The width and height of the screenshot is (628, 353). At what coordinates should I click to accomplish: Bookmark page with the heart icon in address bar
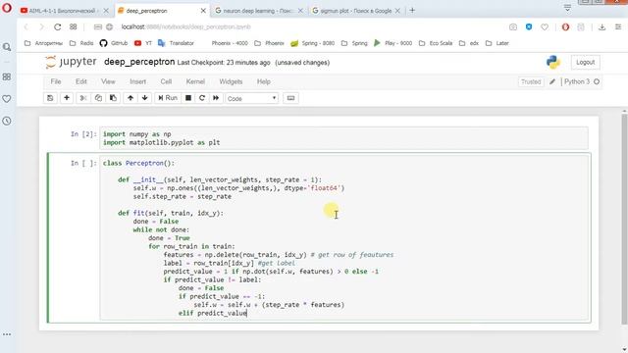tap(545, 27)
